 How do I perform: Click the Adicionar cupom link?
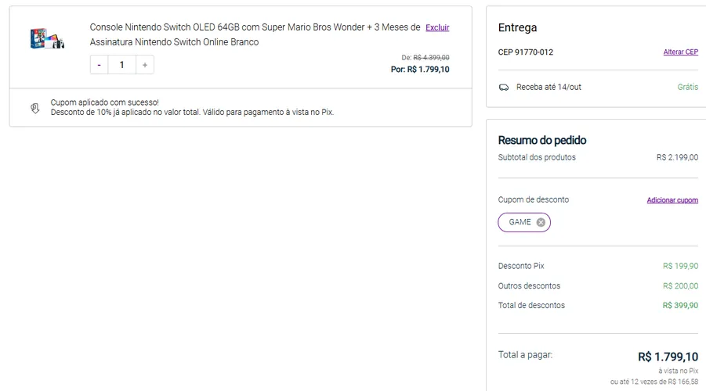coord(672,200)
